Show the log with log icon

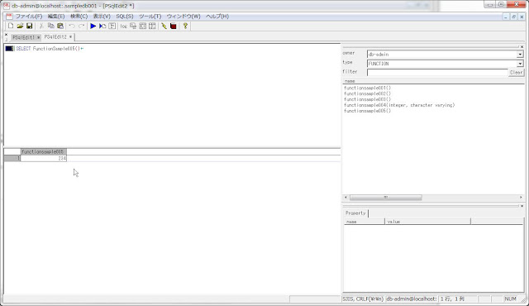tap(123, 26)
